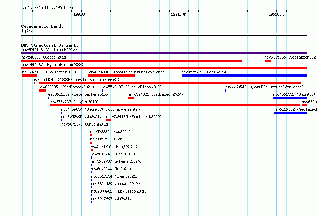Click the 199160k ruler label
Viewport: 317px width, 216px height.
coord(81,14)
